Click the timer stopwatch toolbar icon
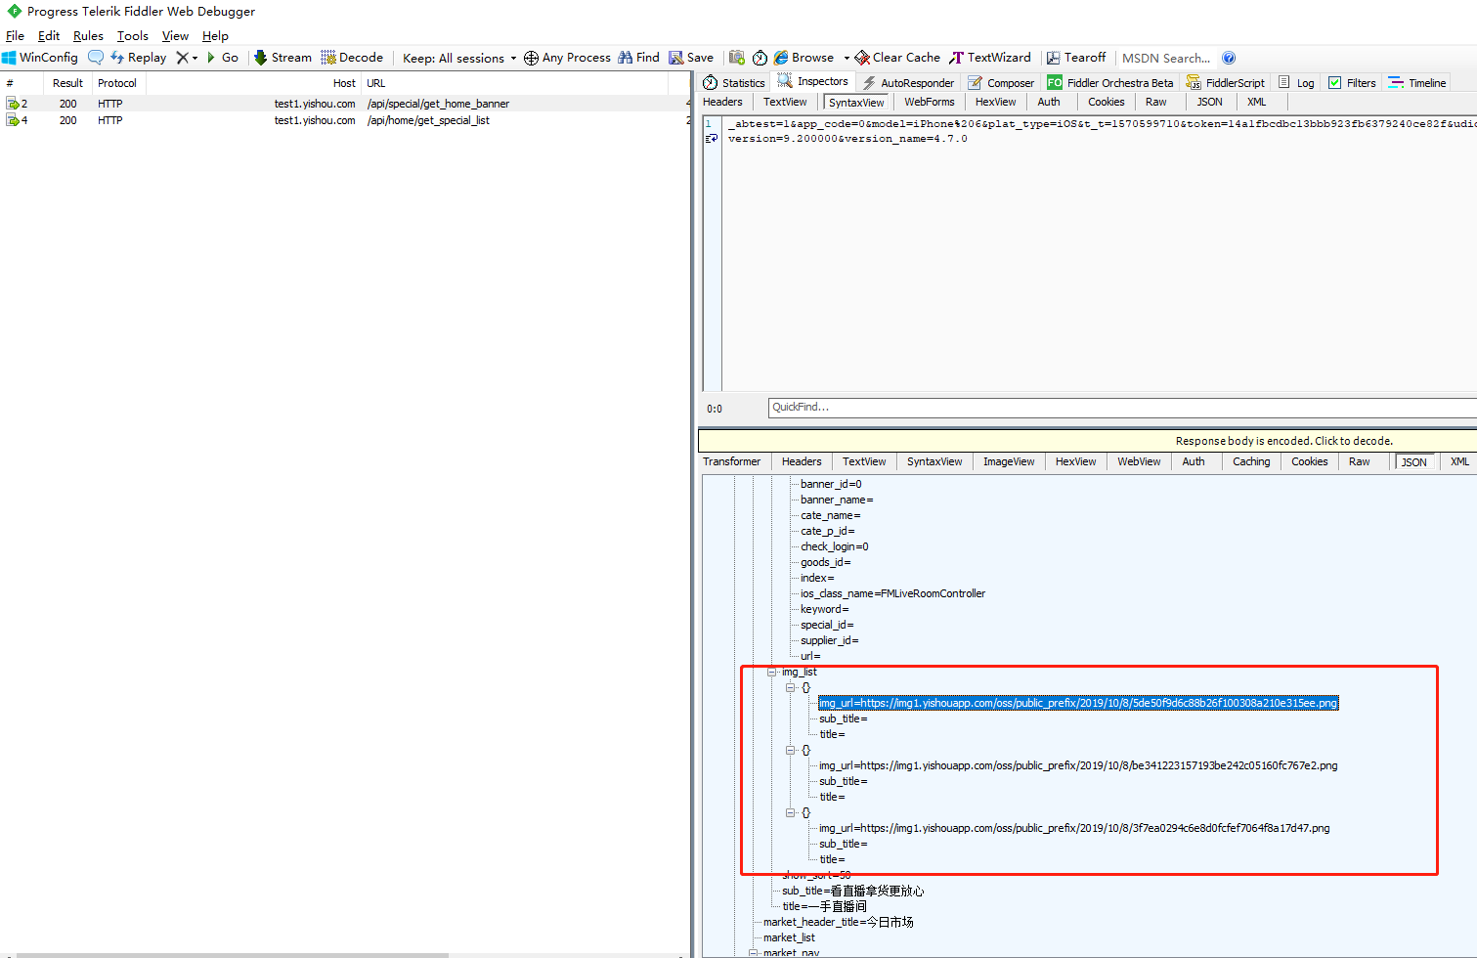This screenshot has height=958, width=1477. pos(760,58)
